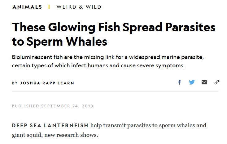Image resolution: width=227 pixels, height=144 pixels.
Task: Share the article via email icon
Action: (x=204, y=82)
